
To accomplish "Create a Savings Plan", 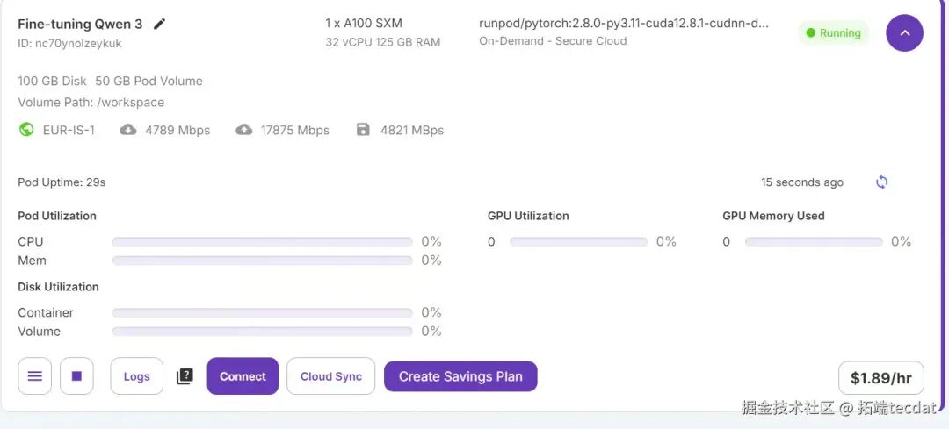I will coord(460,376).
